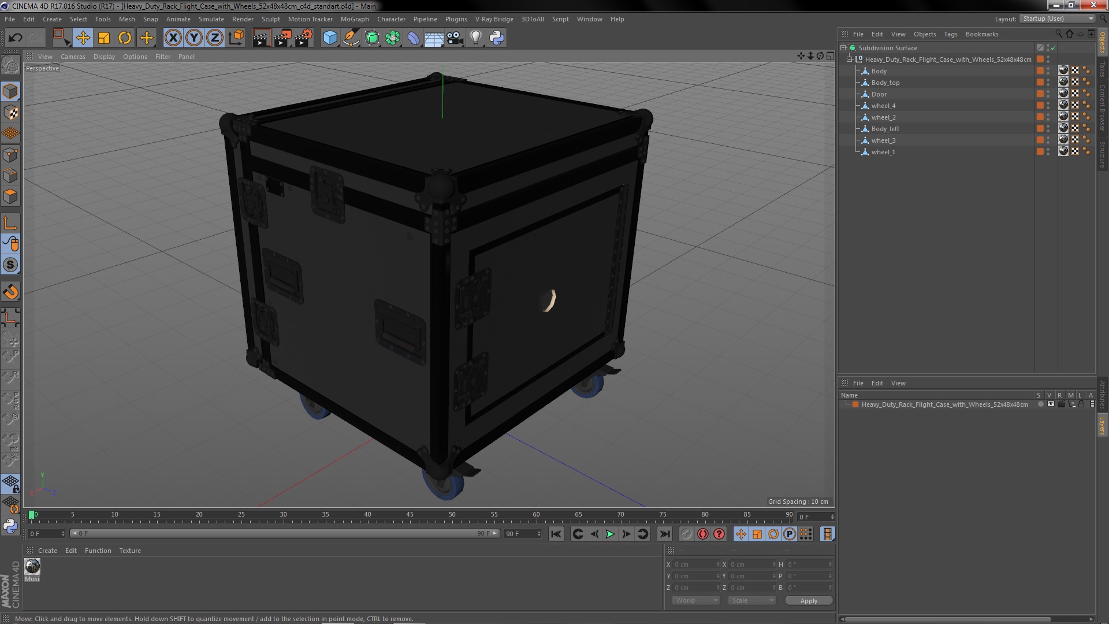Open the Layout Startup dropdown

(x=1058, y=19)
